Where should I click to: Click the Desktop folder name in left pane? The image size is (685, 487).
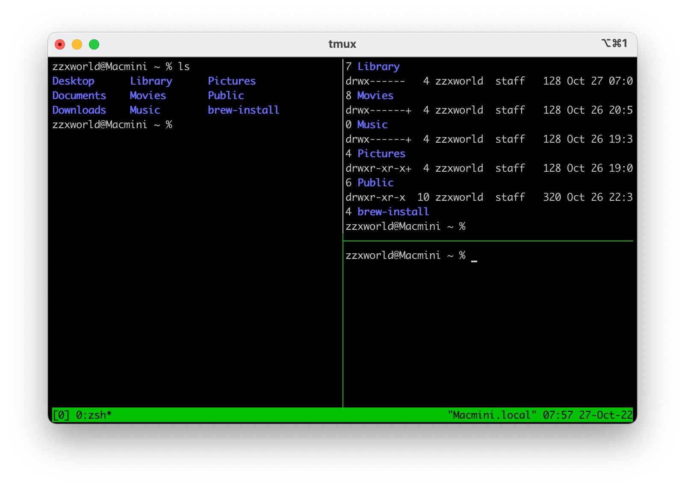click(73, 81)
